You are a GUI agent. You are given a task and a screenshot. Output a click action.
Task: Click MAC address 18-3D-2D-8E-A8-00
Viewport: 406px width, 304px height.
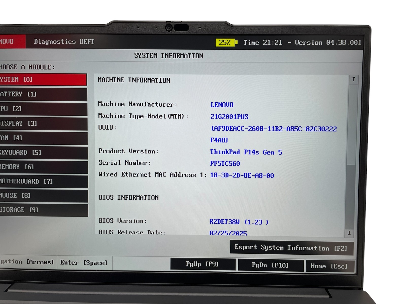pyautogui.click(x=242, y=175)
